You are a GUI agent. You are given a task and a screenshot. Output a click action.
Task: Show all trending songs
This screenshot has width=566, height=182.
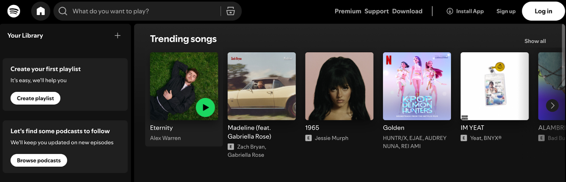[x=535, y=41]
